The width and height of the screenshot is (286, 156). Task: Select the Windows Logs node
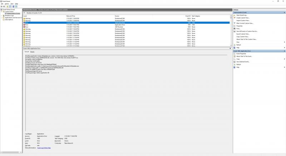click(9, 16)
